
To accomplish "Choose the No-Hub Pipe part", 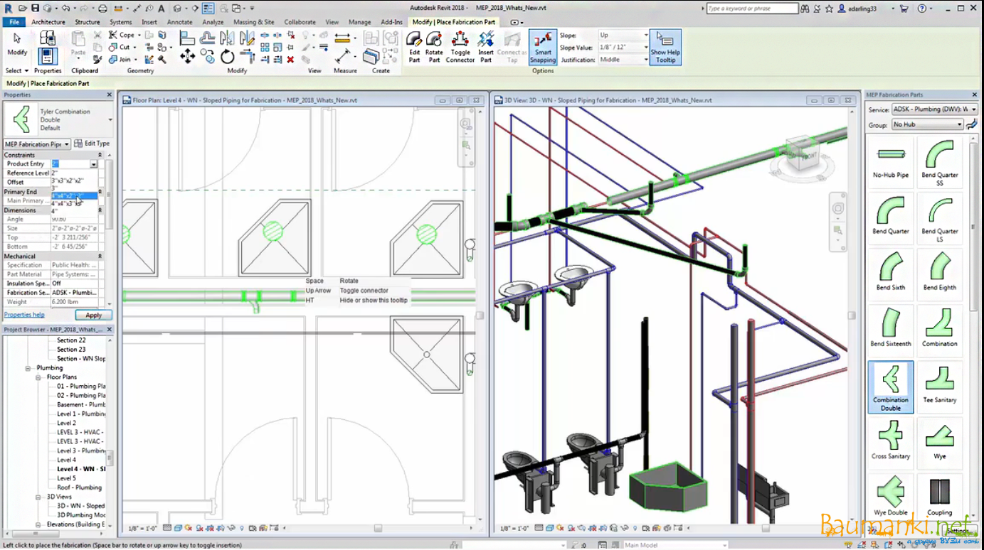I will [890, 161].
